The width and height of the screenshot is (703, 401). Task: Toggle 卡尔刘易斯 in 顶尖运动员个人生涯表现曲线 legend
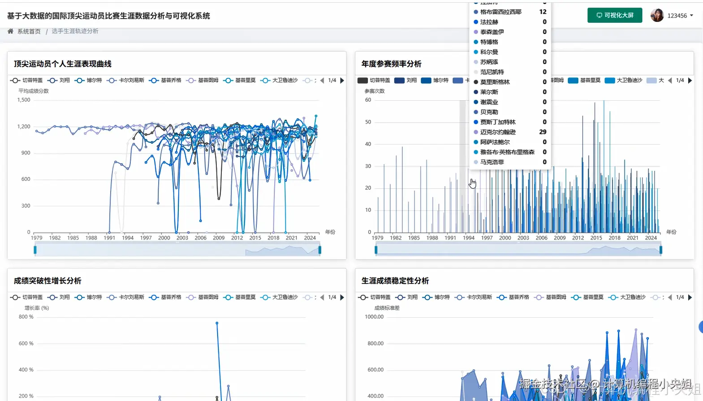[x=125, y=81]
